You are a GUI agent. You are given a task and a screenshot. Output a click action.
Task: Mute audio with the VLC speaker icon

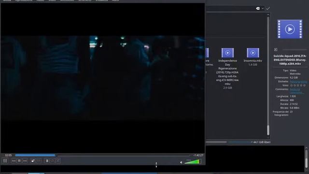181,162
